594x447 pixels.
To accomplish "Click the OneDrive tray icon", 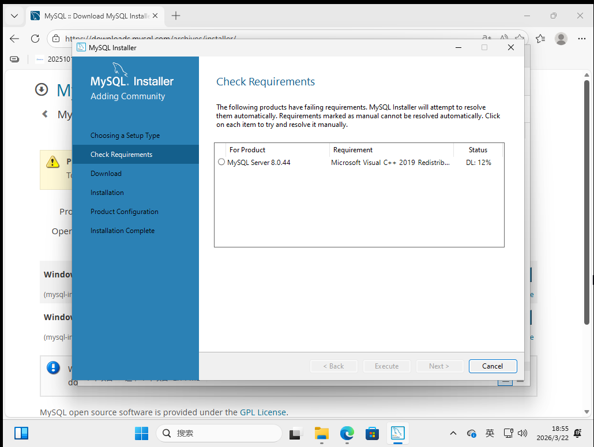I will [x=471, y=433].
